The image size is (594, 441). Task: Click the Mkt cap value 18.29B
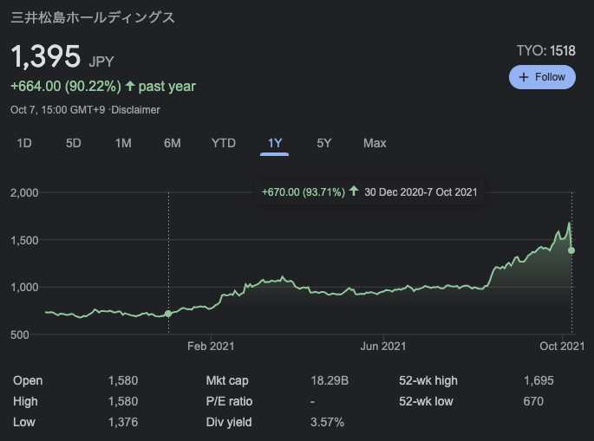click(x=330, y=380)
